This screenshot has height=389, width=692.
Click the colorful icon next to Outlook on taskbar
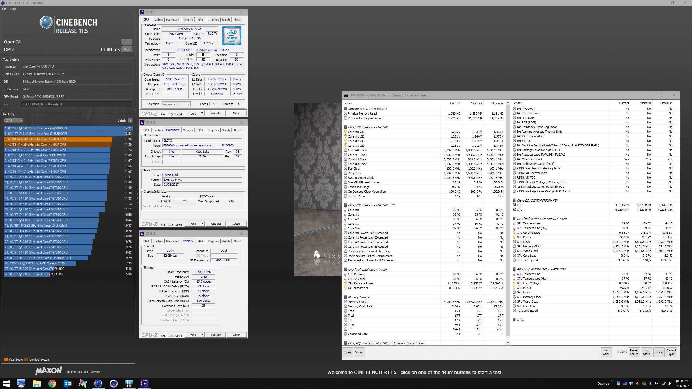tap(83, 383)
